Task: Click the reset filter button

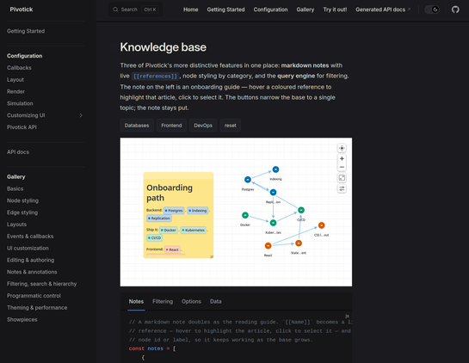Action: (231, 126)
